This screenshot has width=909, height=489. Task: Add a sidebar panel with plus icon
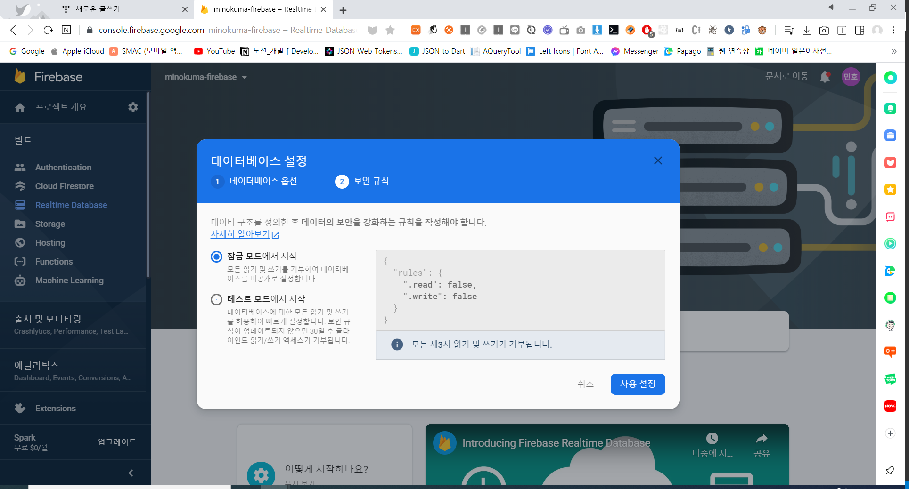click(890, 433)
